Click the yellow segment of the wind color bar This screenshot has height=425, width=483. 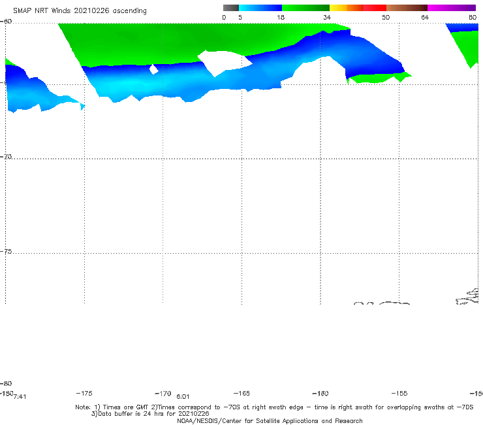(x=338, y=8)
